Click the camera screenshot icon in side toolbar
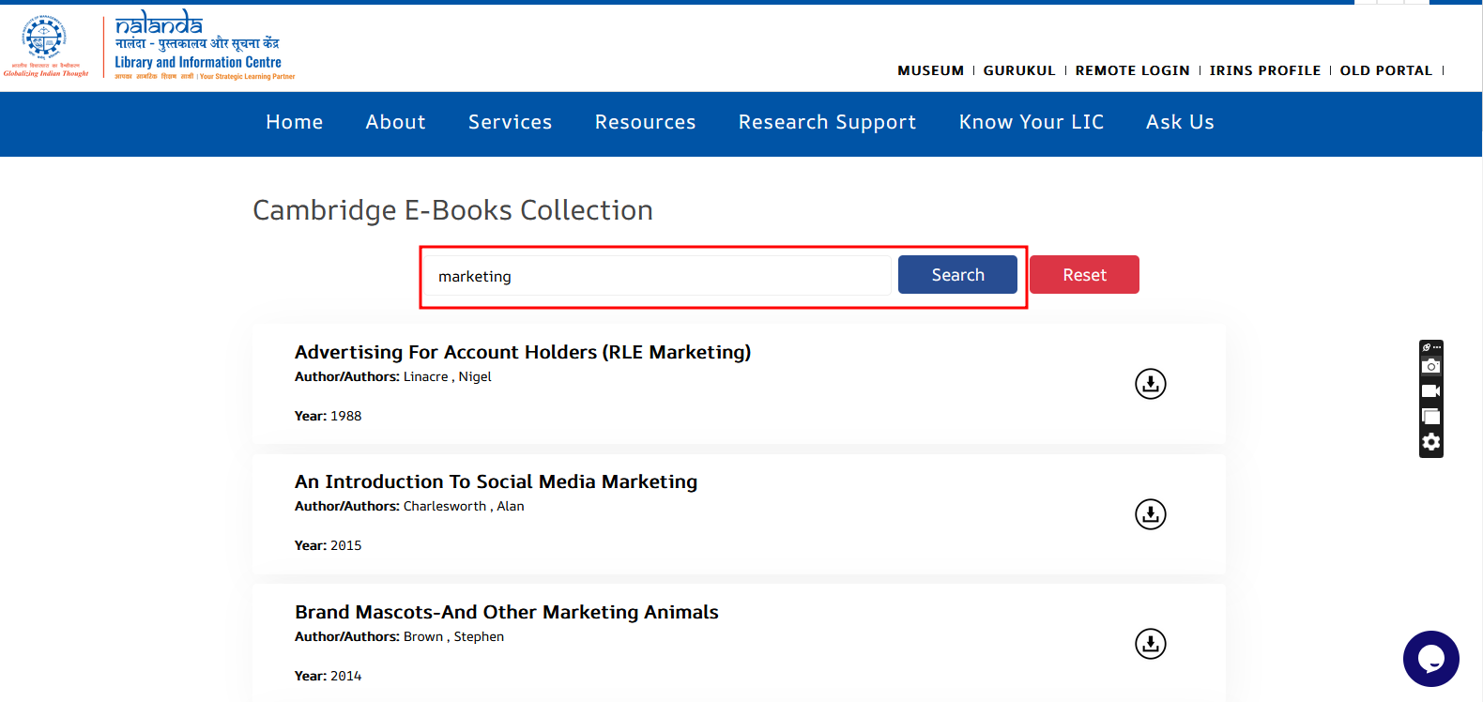 click(x=1430, y=366)
